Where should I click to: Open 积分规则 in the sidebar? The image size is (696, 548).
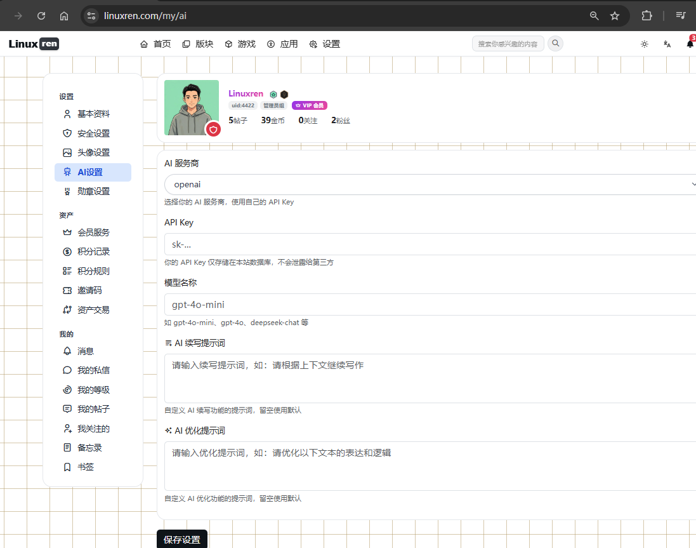[x=93, y=271]
